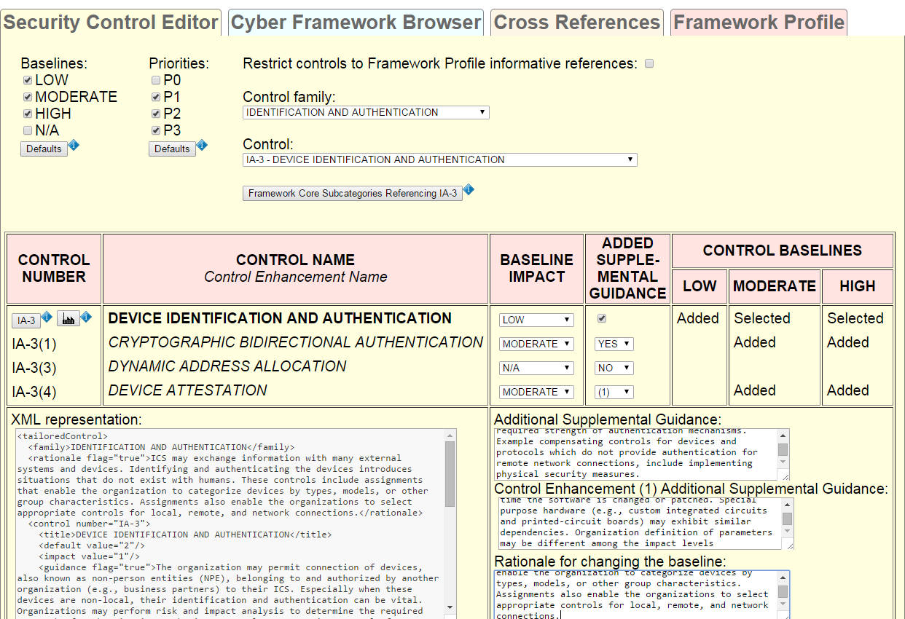Open the Control selection dropdown showing IA-3
The image size is (905, 619).
439,159
